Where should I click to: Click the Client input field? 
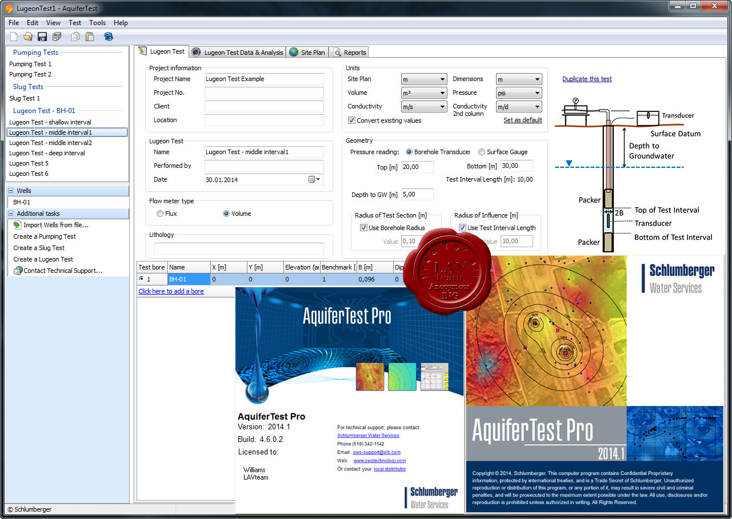click(x=264, y=107)
